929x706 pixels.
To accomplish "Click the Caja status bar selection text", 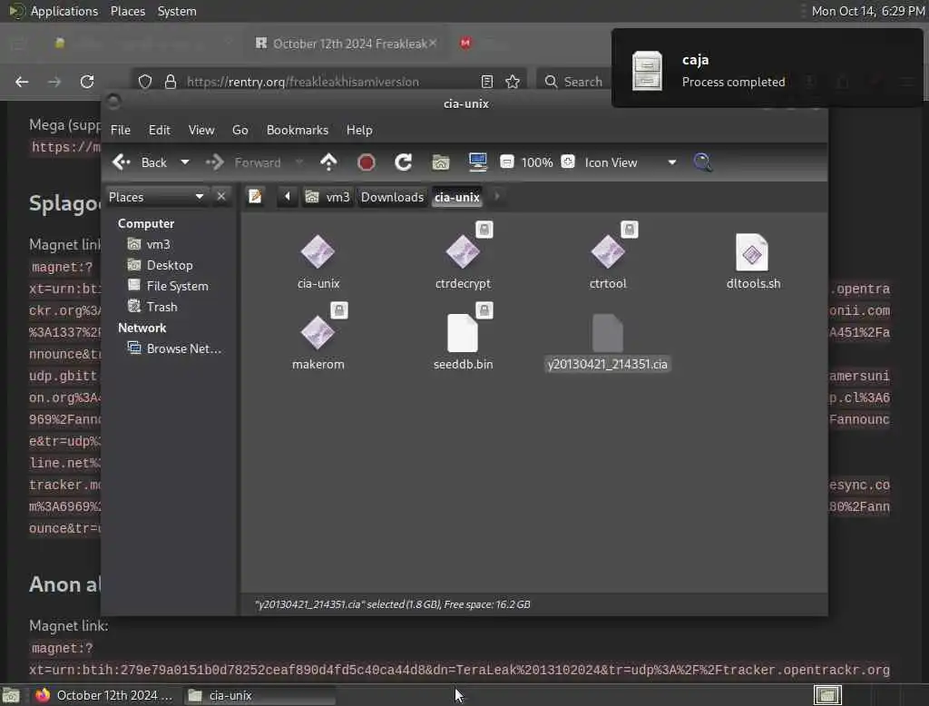I will tap(392, 604).
